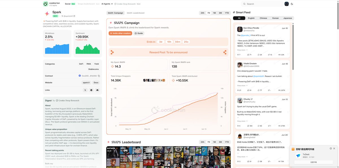Close the ToDesk upgrade notification
This screenshot has width=339, height=168.
click(334, 149)
